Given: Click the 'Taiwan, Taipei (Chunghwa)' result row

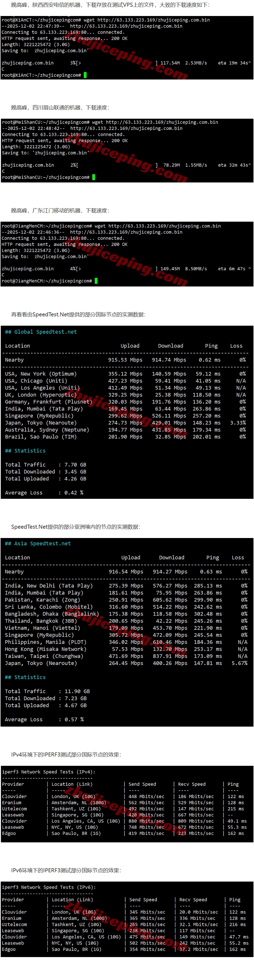Looking at the screenshot, I should pos(126,656).
